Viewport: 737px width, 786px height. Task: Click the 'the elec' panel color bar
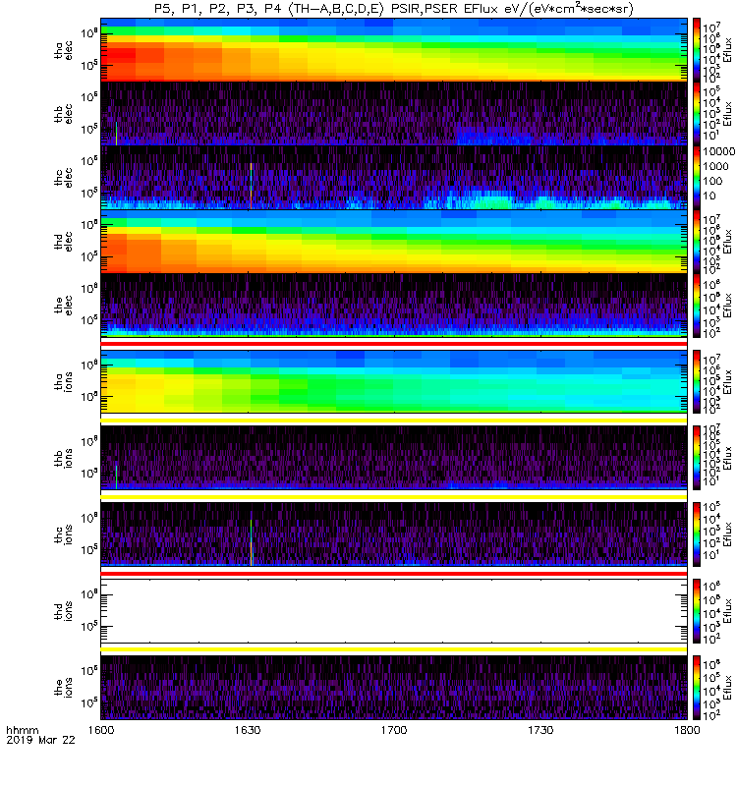click(697, 306)
